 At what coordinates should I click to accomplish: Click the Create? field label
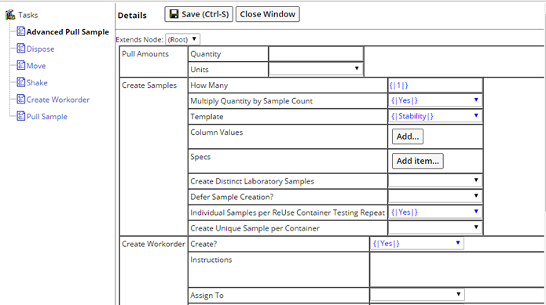pos(203,244)
